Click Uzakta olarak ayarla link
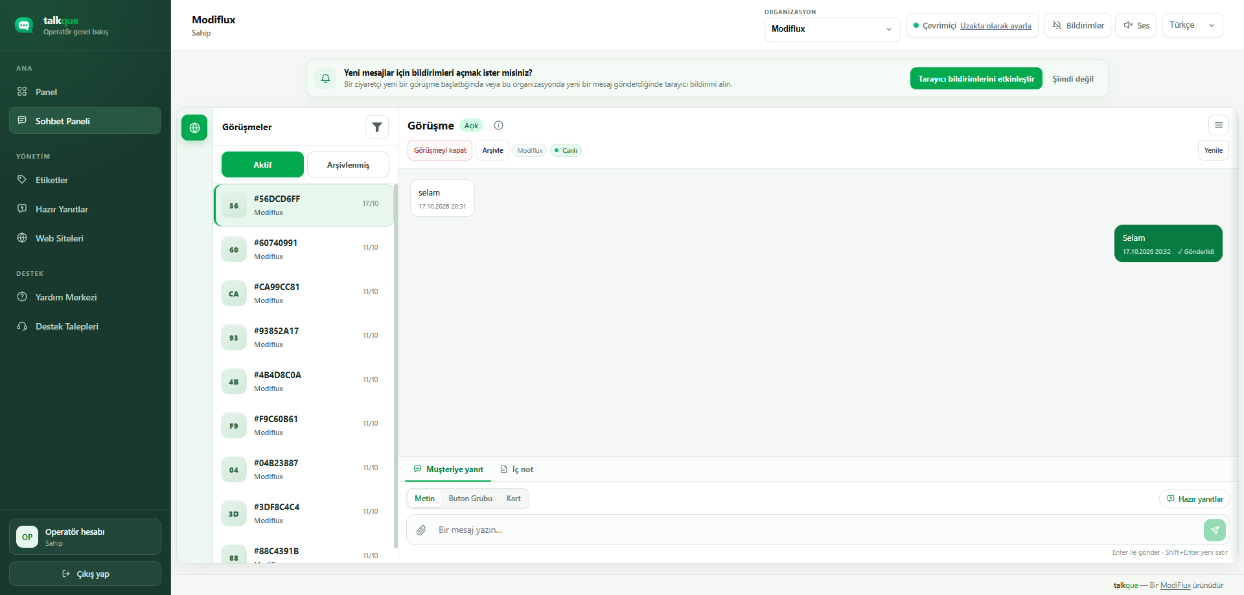The width and height of the screenshot is (1244, 595). 995,26
